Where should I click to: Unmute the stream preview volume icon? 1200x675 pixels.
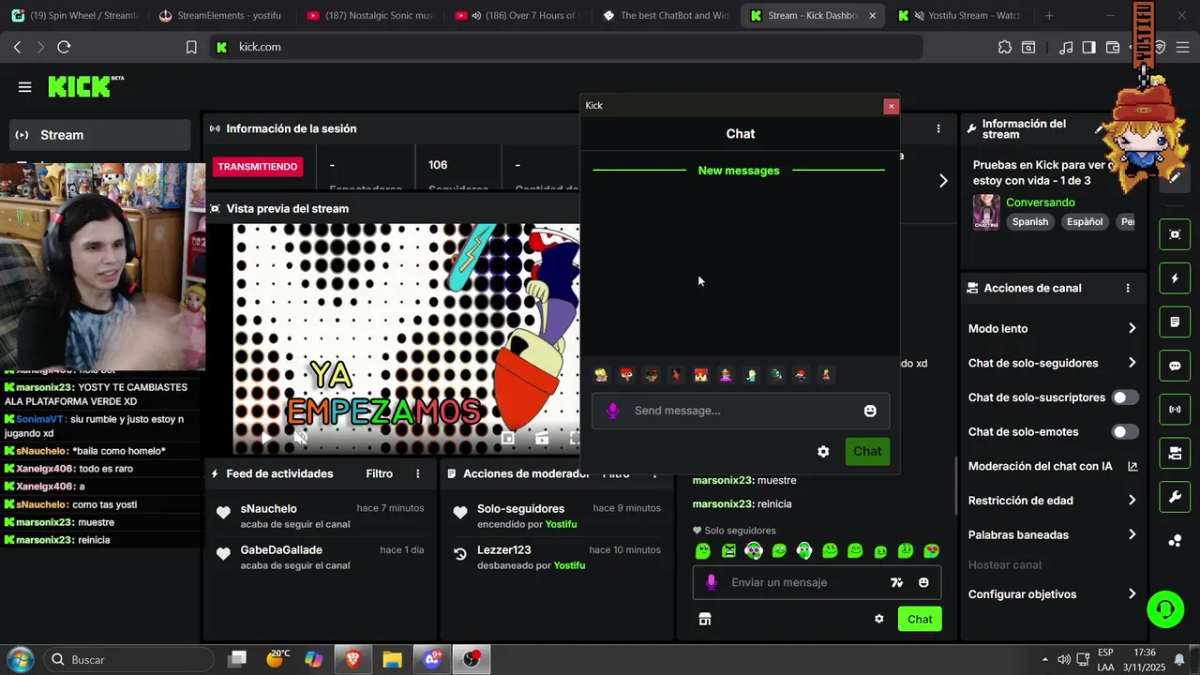tap(301, 438)
